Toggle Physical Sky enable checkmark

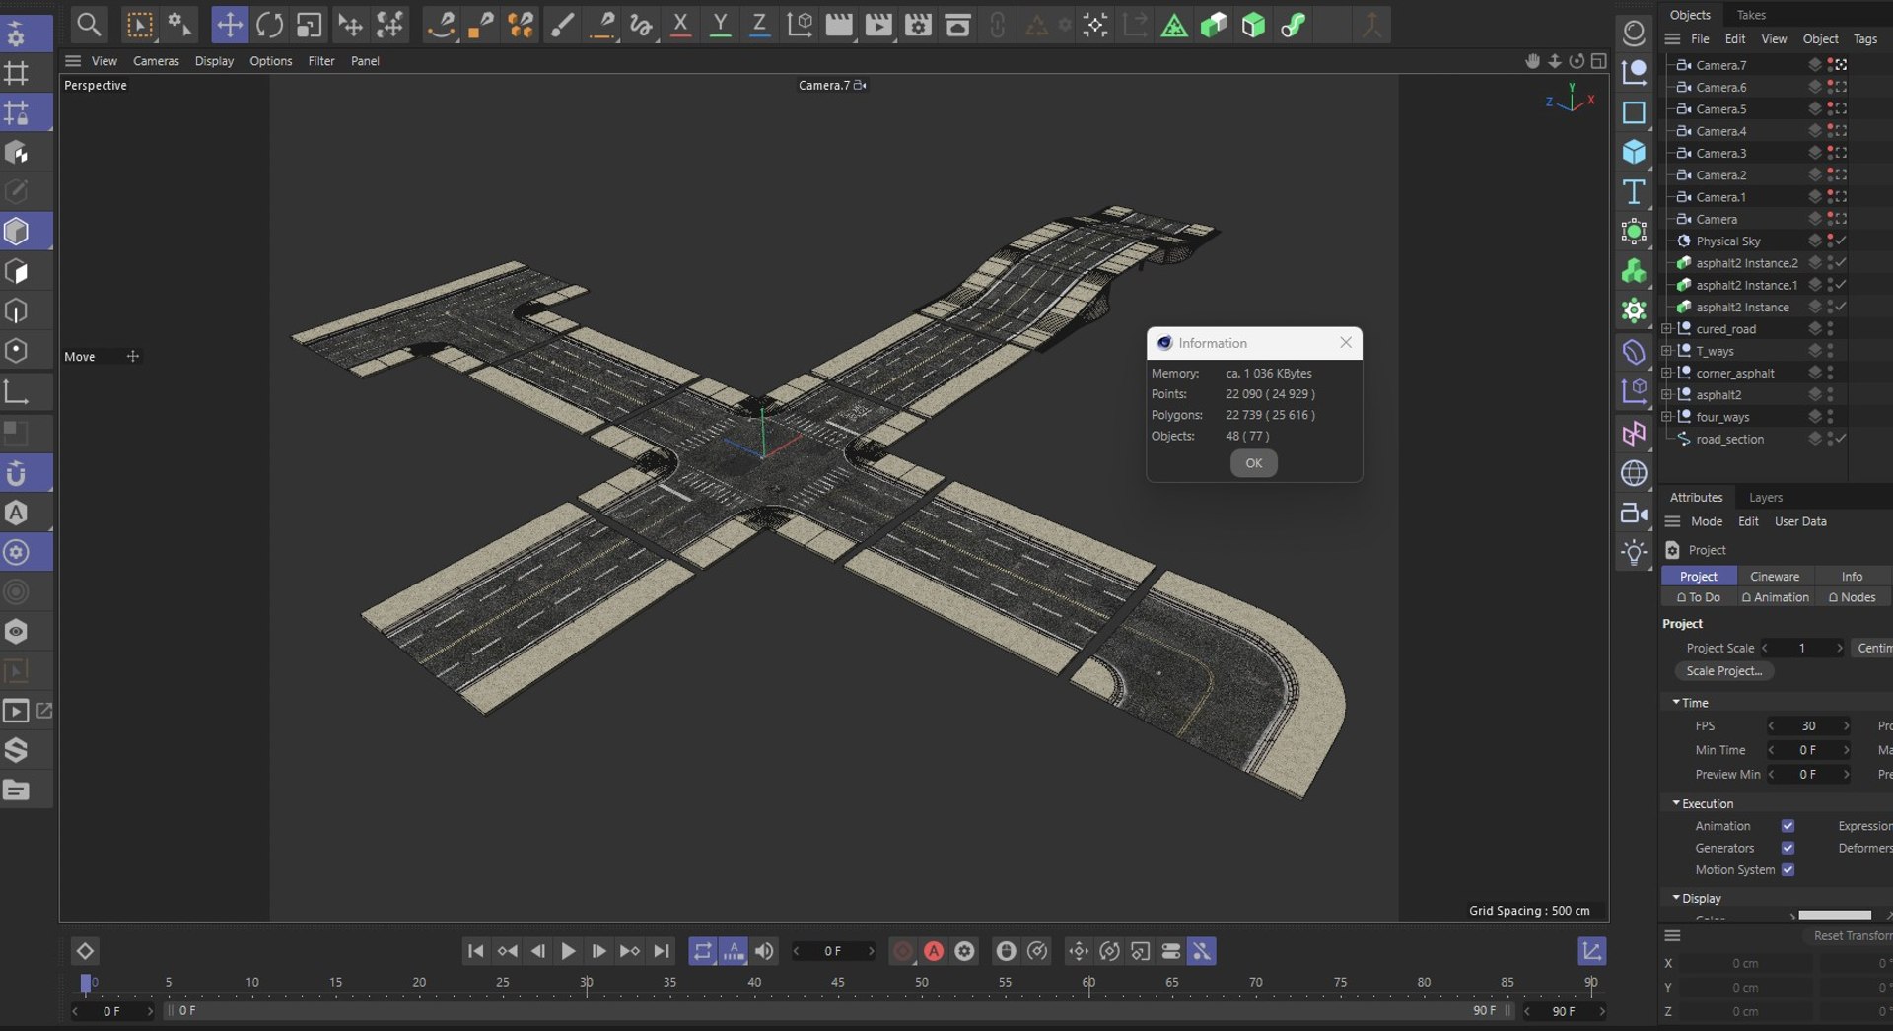tap(1841, 241)
